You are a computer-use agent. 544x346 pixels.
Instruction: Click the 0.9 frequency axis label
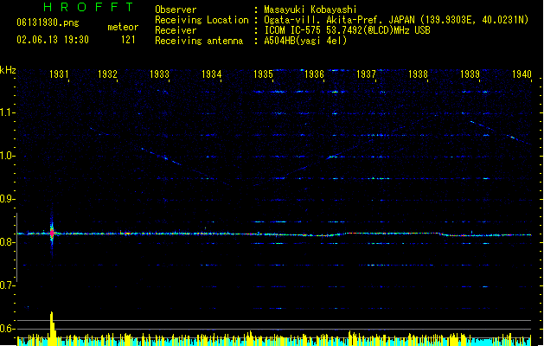pos(8,199)
